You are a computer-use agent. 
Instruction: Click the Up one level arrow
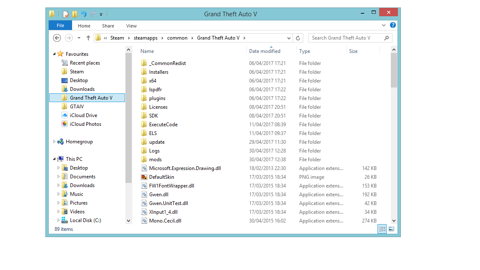pyautogui.click(x=88, y=38)
